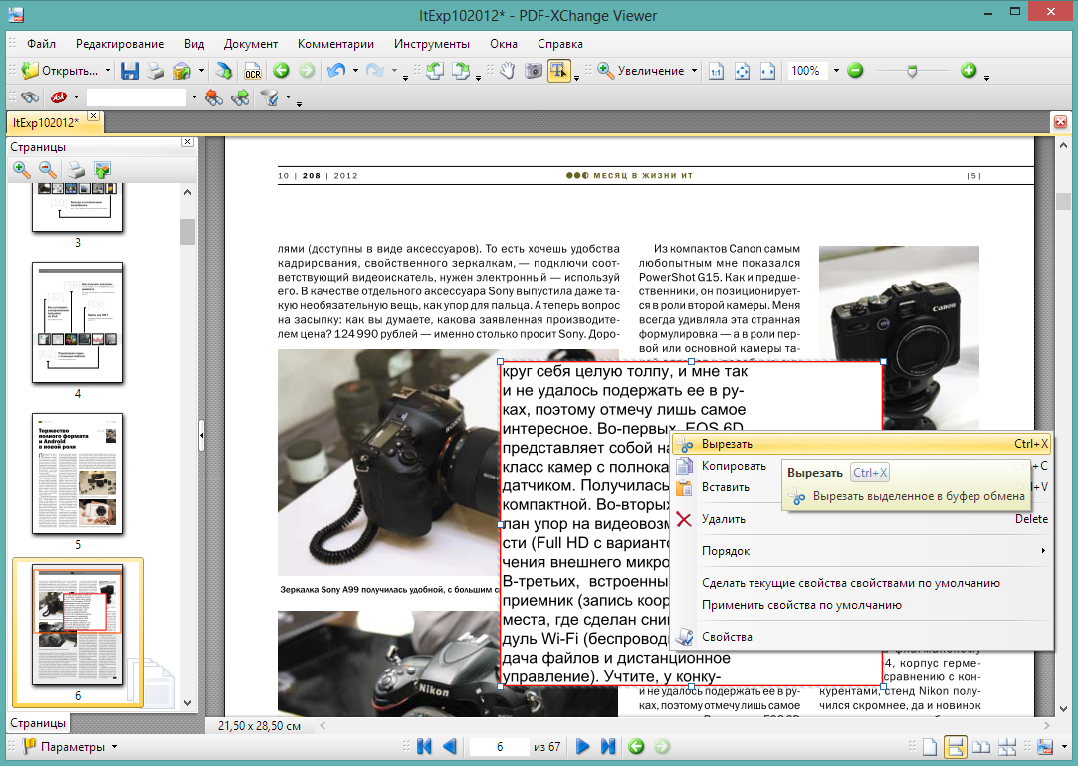Viewport: 1078px width, 766px height.
Task: Click the Undo blue arrow icon
Action: [336, 70]
